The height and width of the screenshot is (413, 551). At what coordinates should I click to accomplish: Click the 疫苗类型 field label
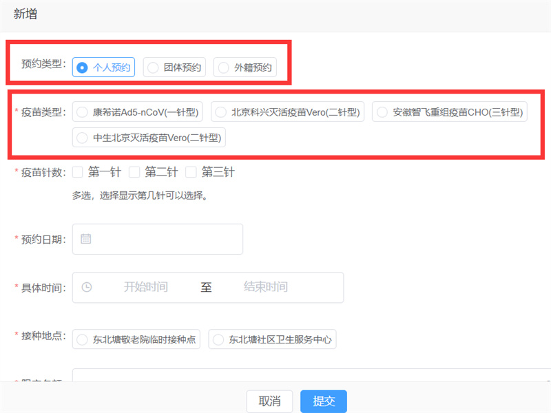43,112
